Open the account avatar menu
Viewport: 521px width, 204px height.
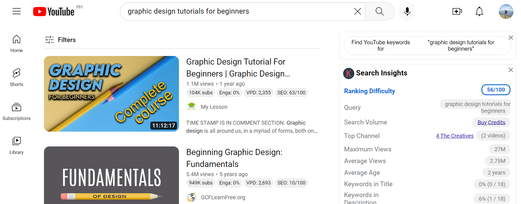[x=506, y=11]
